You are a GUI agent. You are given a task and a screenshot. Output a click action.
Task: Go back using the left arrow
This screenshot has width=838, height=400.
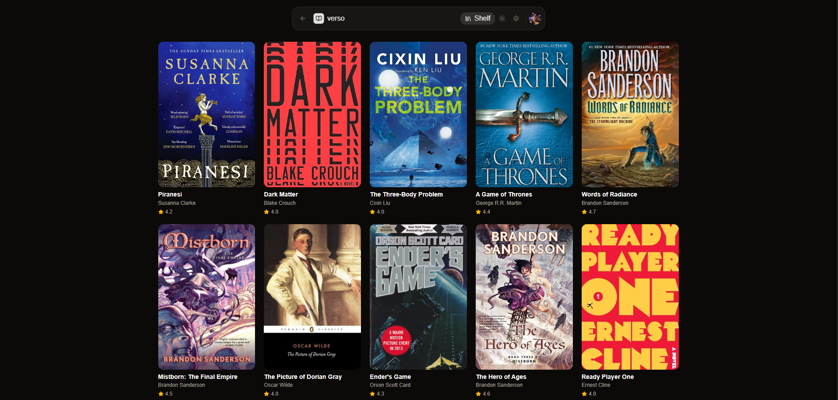(x=303, y=18)
